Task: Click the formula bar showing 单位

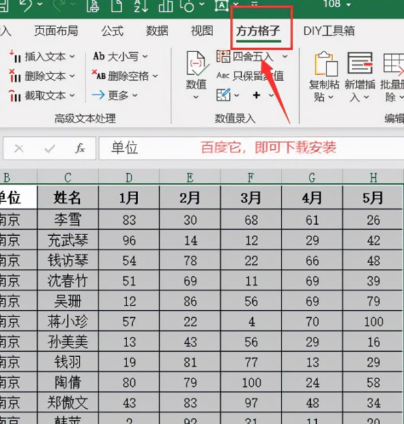Action: [252, 148]
